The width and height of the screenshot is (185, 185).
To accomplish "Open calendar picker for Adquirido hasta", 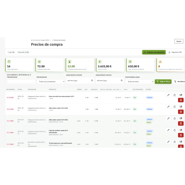I will click(122, 81).
